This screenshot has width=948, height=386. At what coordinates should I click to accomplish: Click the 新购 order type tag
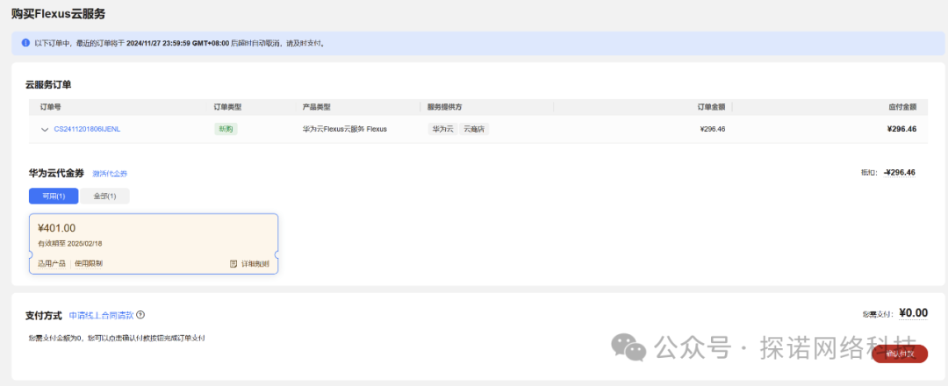(226, 129)
